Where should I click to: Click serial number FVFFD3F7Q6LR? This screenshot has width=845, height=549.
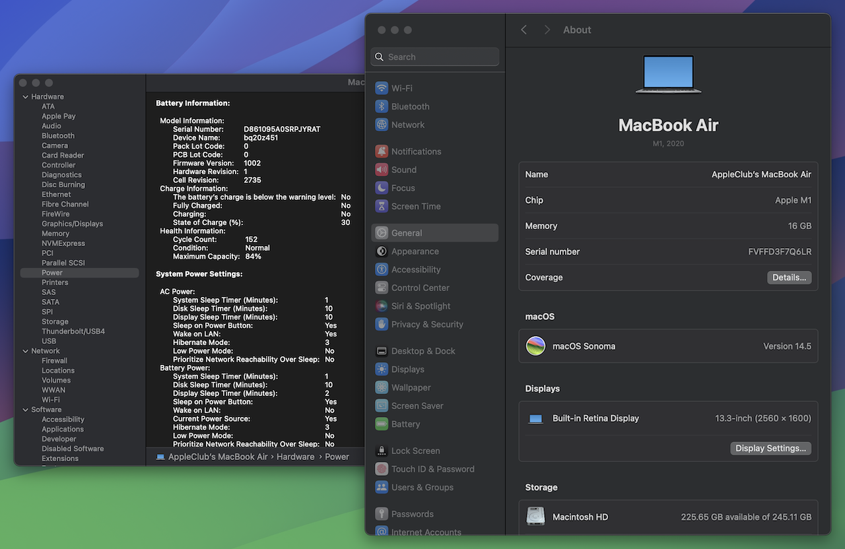780,252
